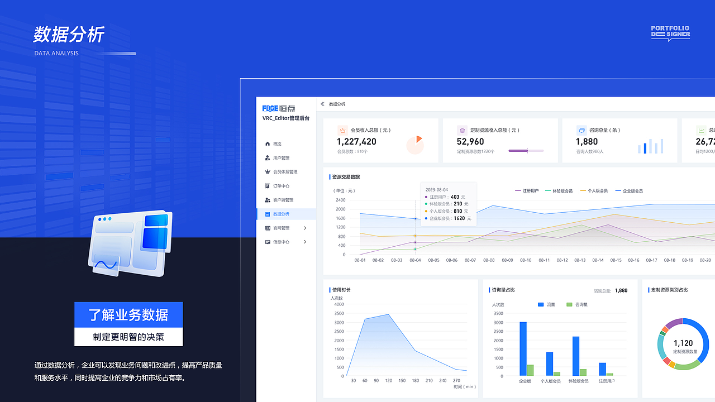Click 数据分析 heading in the top-left banner
Image resolution: width=715 pixels, height=402 pixels.
pos(69,35)
